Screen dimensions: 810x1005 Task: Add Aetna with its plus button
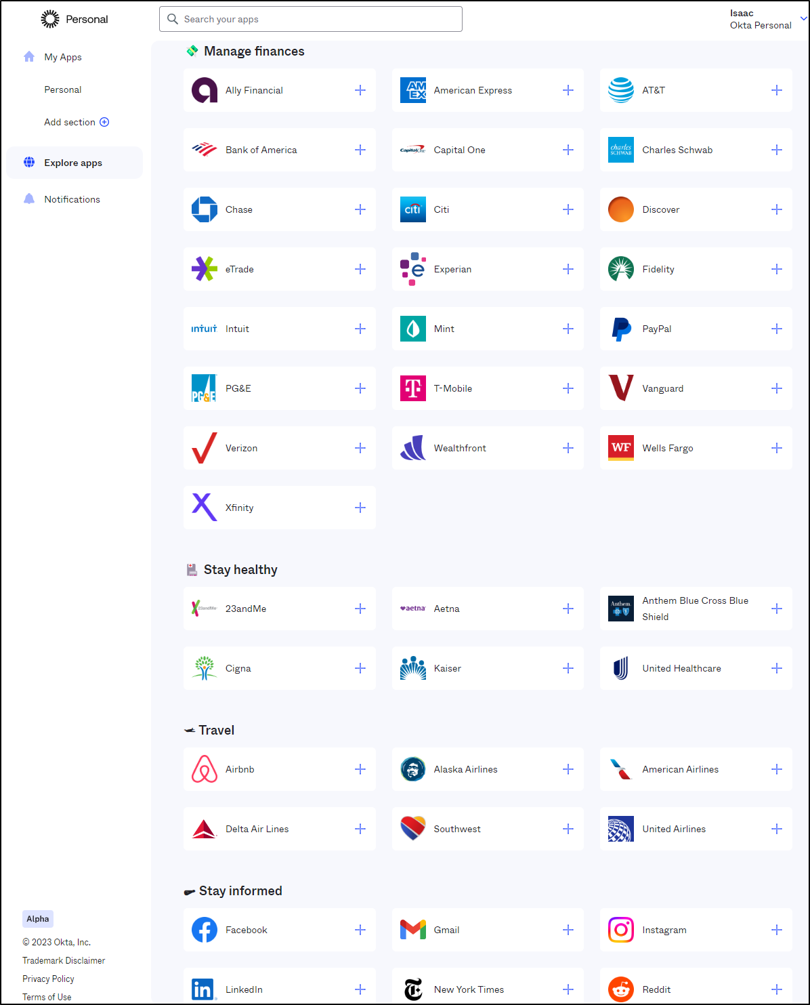(568, 609)
